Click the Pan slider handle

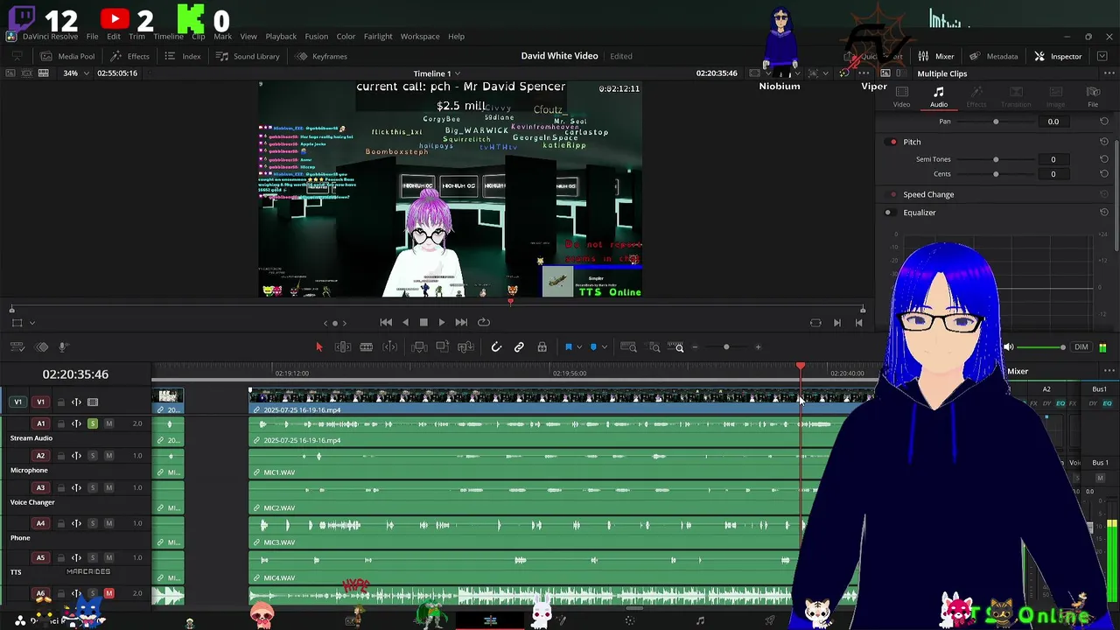click(996, 122)
